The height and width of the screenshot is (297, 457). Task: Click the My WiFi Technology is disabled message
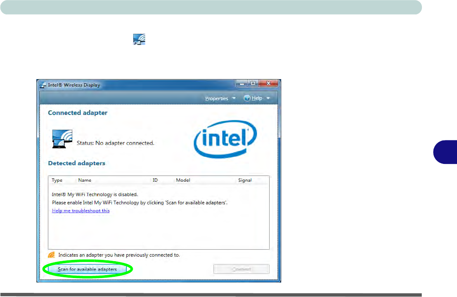tap(95, 194)
